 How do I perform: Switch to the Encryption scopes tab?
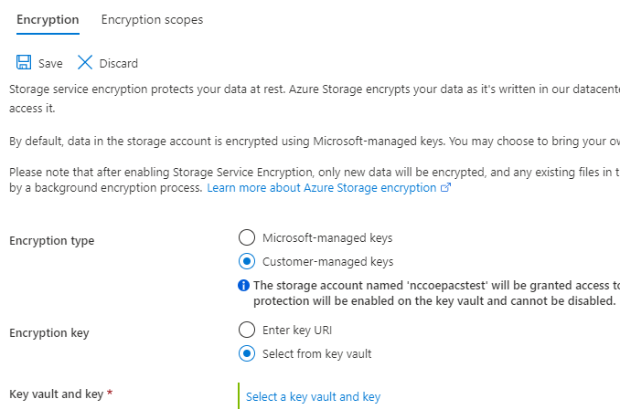[x=152, y=19]
